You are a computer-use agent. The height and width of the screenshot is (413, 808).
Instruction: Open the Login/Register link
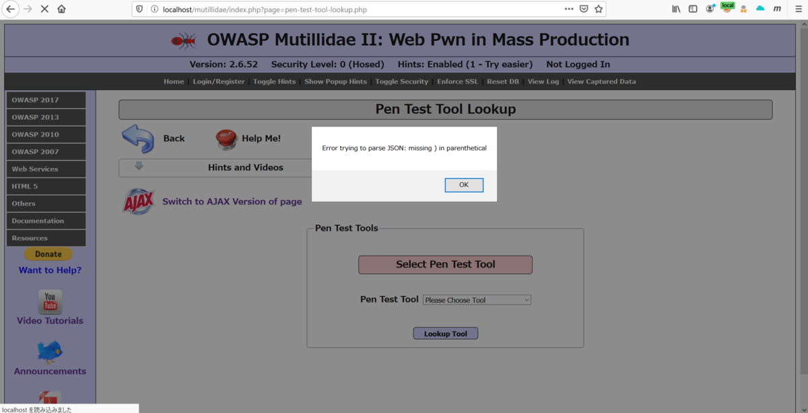pyautogui.click(x=219, y=81)
